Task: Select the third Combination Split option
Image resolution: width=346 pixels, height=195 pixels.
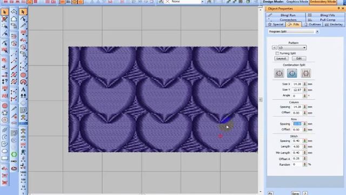Action: [305, 73]
